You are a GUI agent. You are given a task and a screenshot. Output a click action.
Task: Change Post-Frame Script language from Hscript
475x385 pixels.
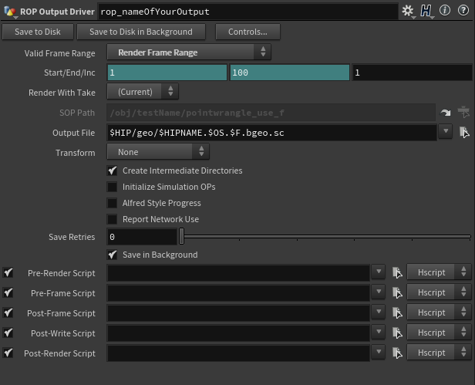(x=439, y=312)
